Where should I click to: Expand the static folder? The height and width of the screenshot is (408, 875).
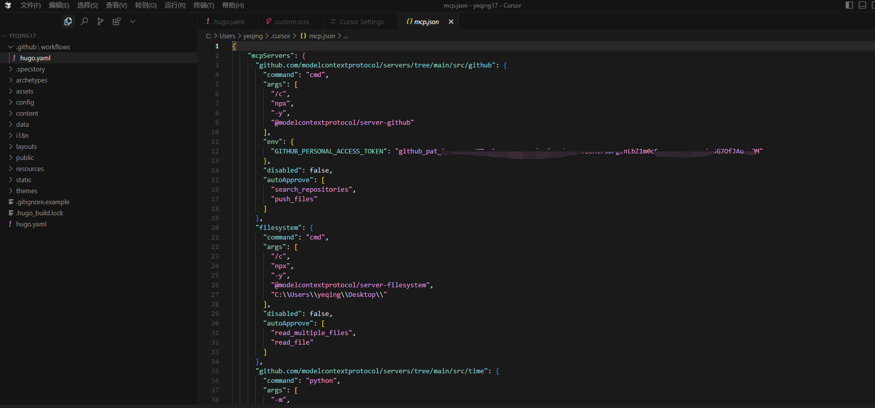click(99, 180)
